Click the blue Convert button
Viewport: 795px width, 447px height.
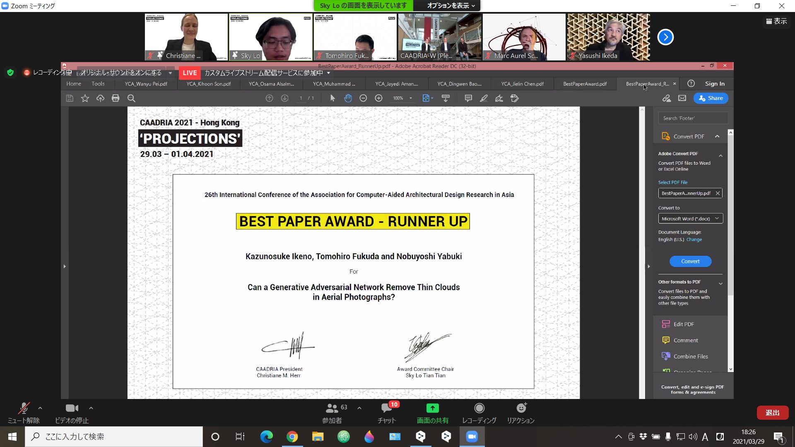(690, 262)
